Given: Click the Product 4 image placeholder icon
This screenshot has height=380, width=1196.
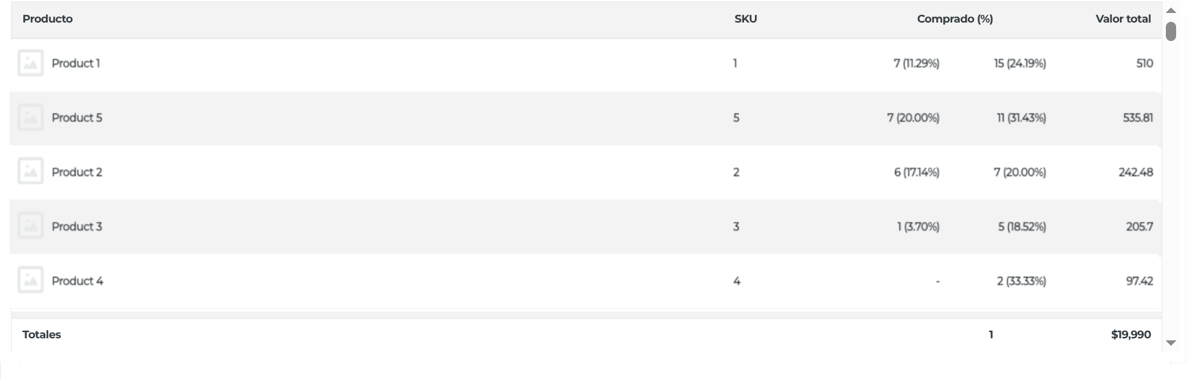Looking at the screenshot, I should tap(30, 280).
